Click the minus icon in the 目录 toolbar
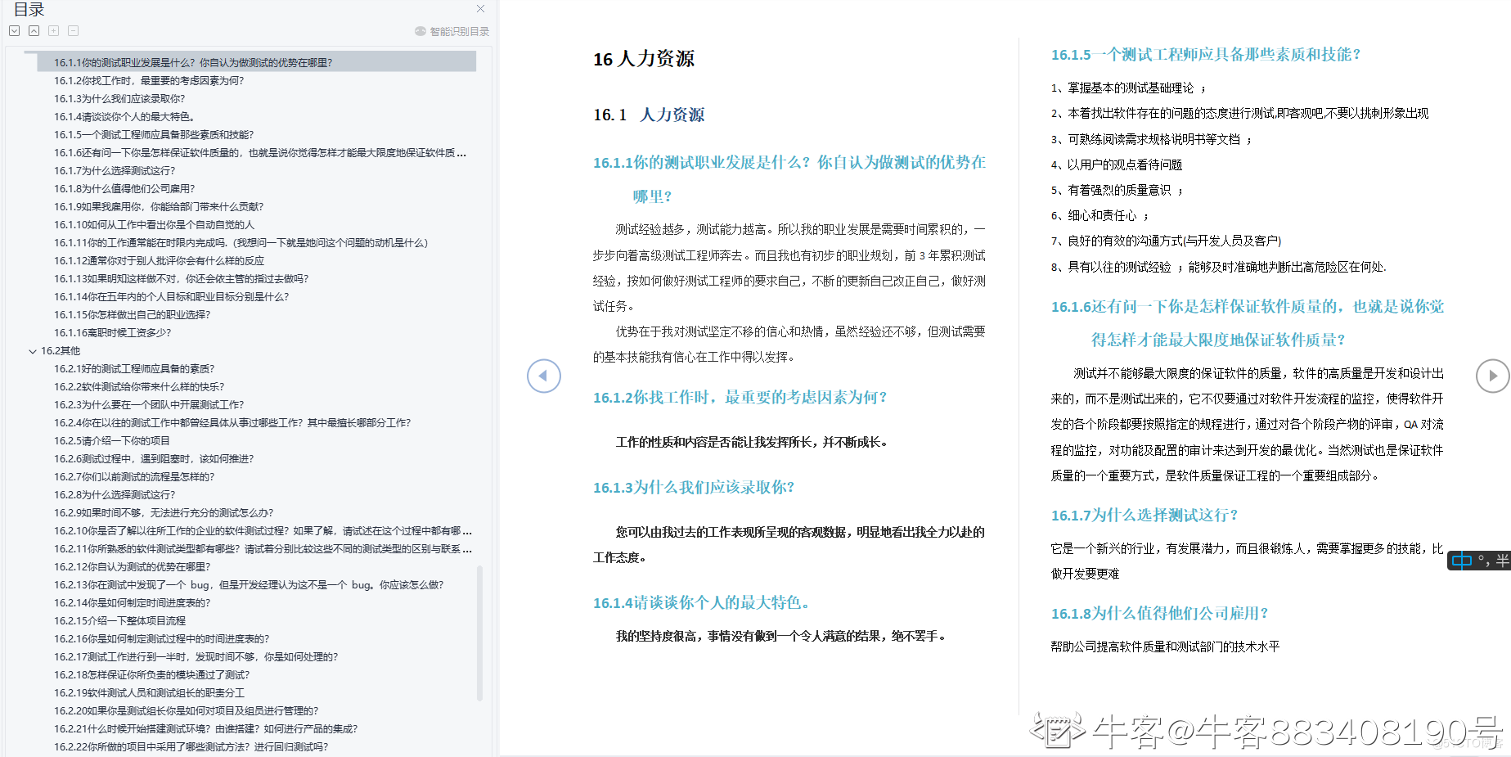1511x757 pixels. click(73, 31)
